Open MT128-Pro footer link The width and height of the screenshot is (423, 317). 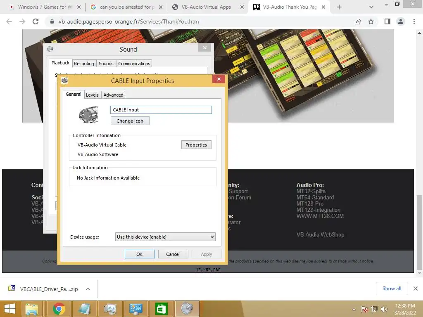(310, 203)
